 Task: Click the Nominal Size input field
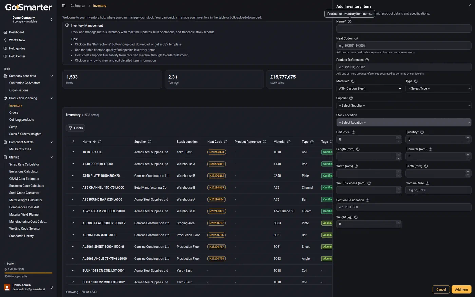tap(438, 190)
